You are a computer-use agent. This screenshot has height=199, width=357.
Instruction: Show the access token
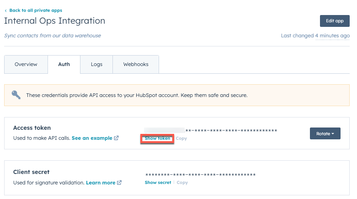pyautogui.click(x=157, y=138)
